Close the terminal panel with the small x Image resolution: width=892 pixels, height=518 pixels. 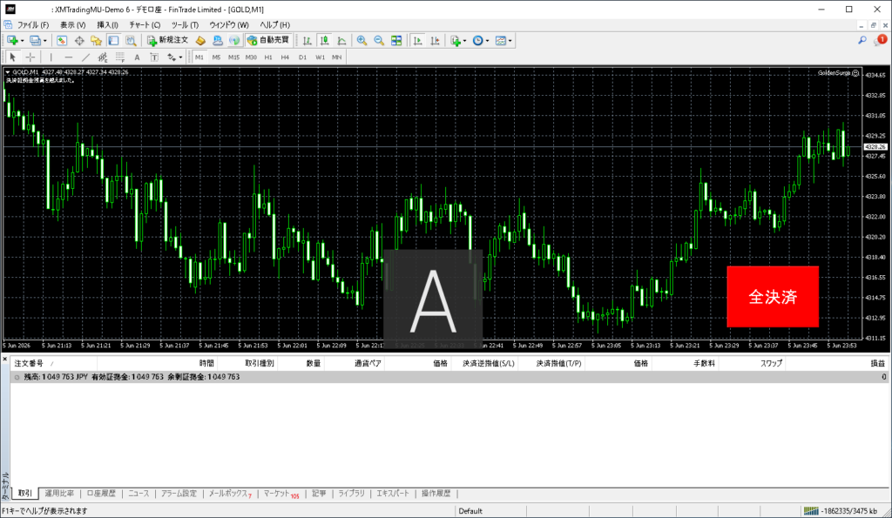(x=4, y=358)
